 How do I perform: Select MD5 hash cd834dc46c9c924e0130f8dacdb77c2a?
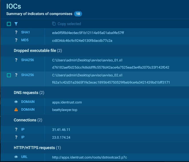(82, 41)
